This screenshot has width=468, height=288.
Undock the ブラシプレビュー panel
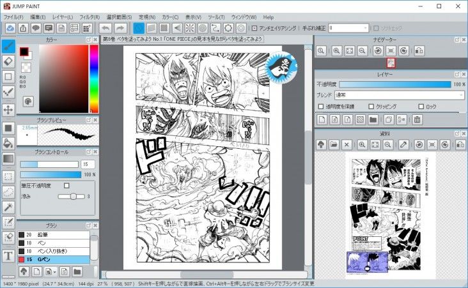point(89,120)
